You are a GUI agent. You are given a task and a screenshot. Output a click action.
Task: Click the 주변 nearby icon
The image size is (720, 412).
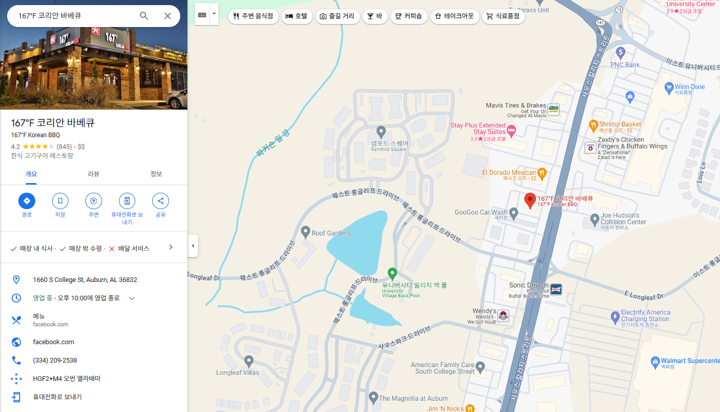pos(93,201)
